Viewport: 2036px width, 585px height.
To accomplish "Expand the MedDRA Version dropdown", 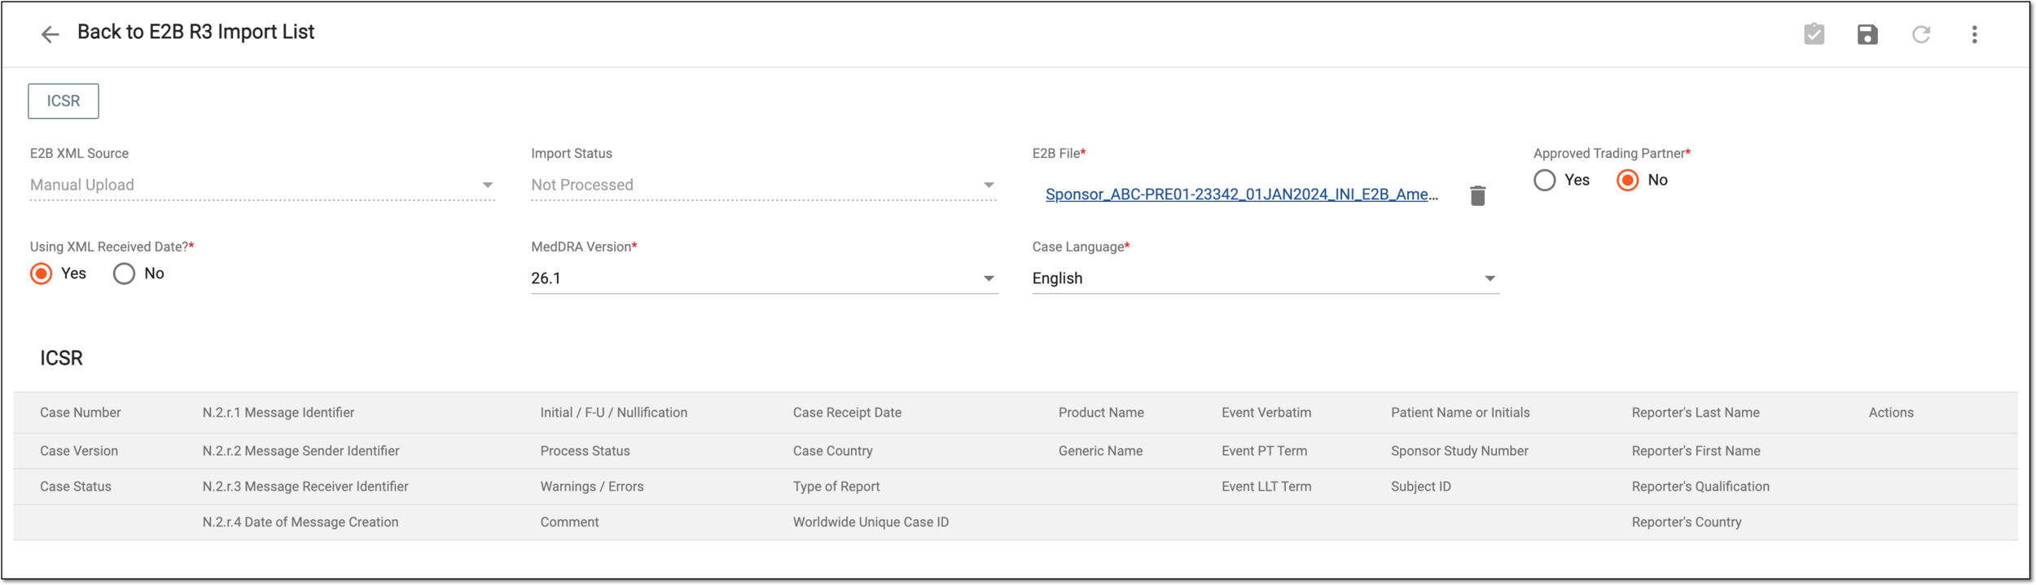I will (763, 278).
